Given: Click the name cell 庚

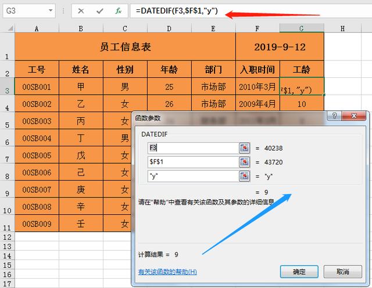Looking at the screenshot, I should click(81, 189).
